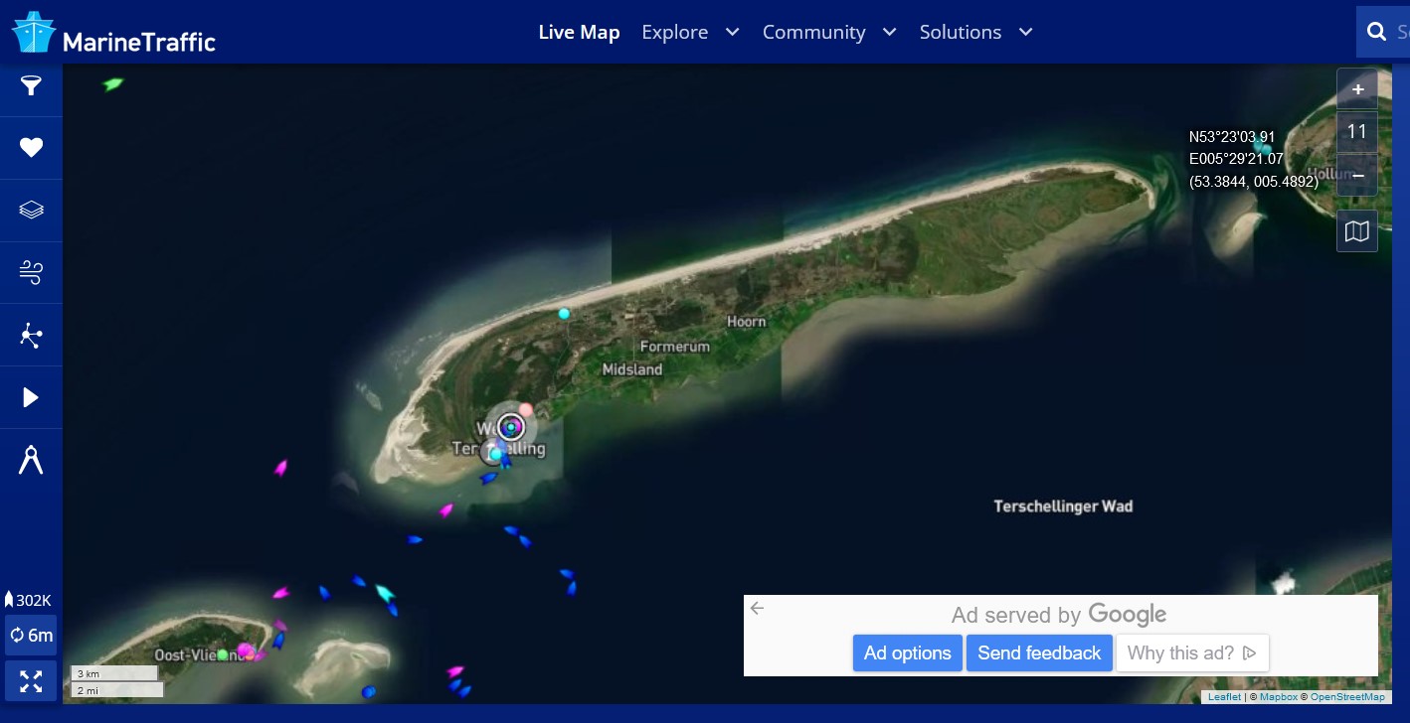Show the wind weather overlay
The image size is (1410, 723).
pyautogui.click(x=31, y=272)
